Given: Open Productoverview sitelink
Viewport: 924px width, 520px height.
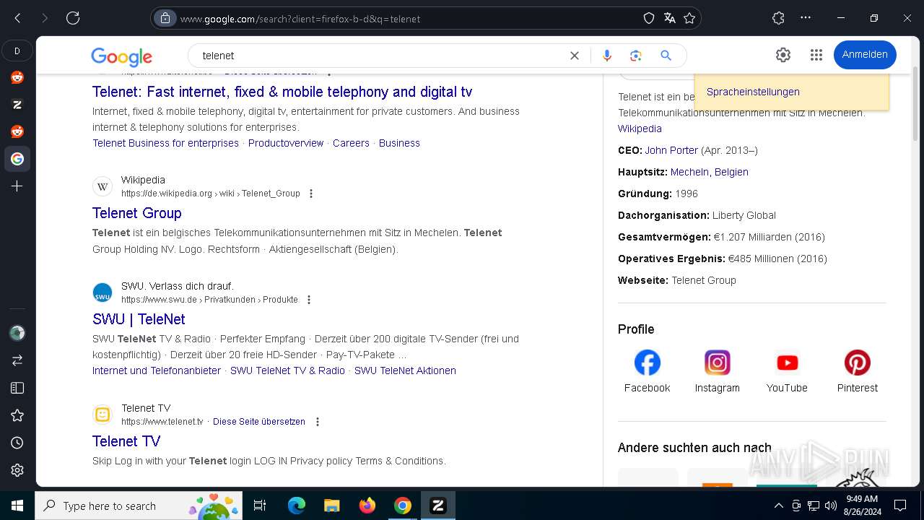Looking at the screenshot, I should tap(286, 143).
